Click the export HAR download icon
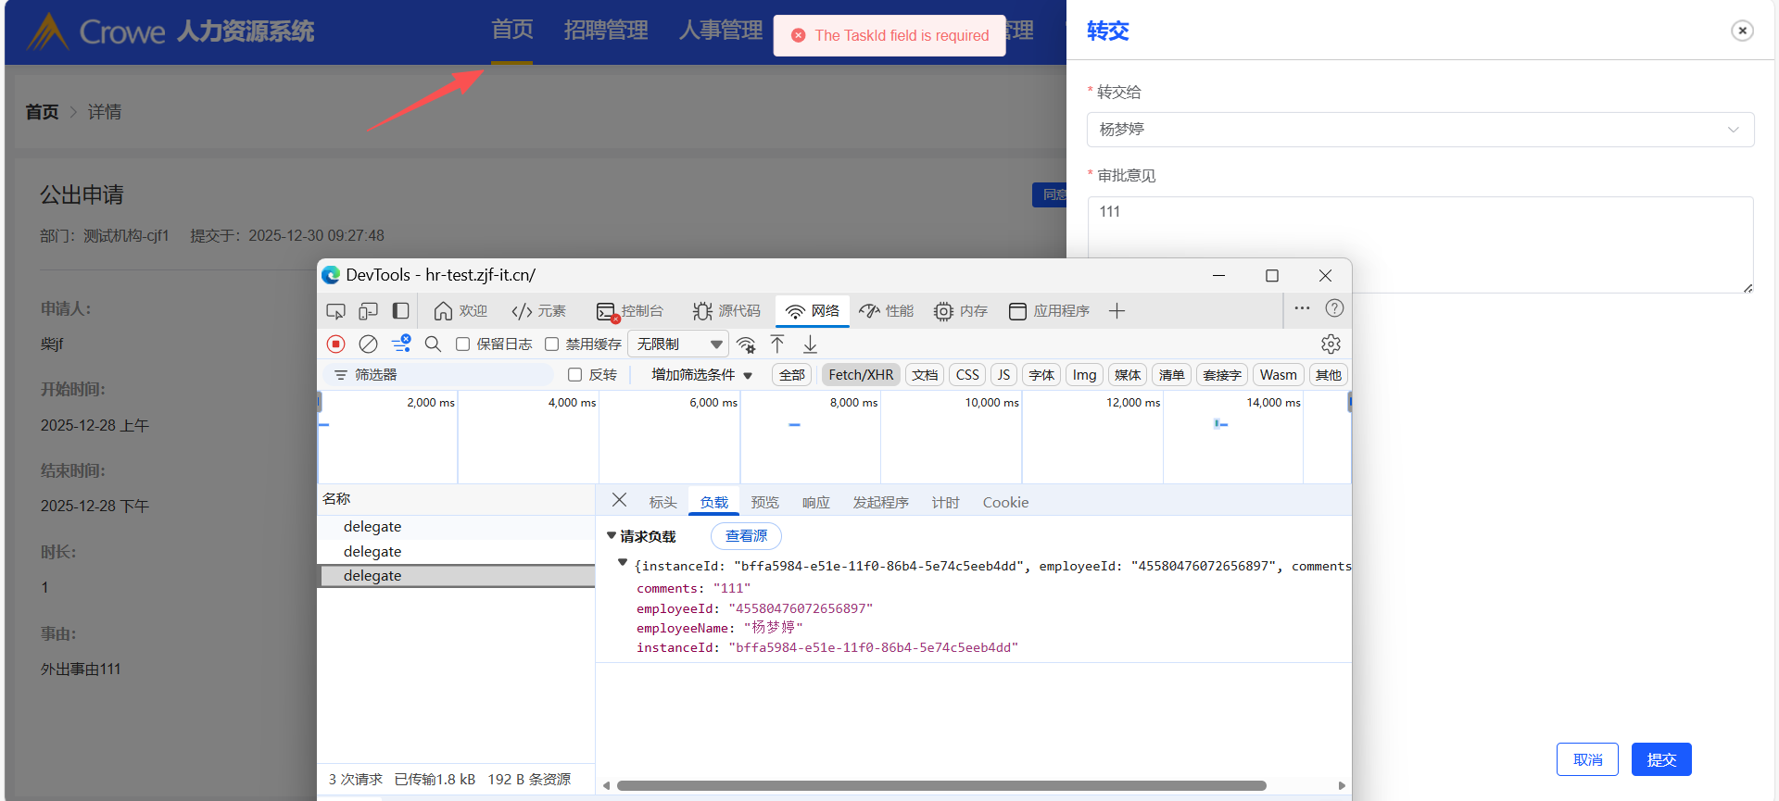The width and height of the screenshot is (1779, 801). (x=810, y=344)
